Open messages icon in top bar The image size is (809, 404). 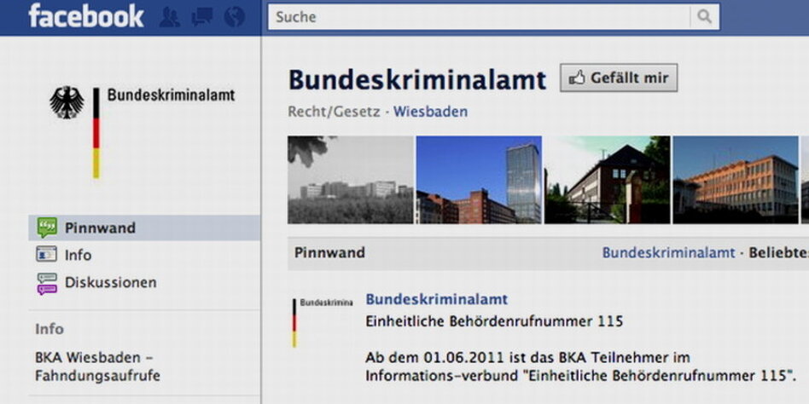(x=202, y=16)
